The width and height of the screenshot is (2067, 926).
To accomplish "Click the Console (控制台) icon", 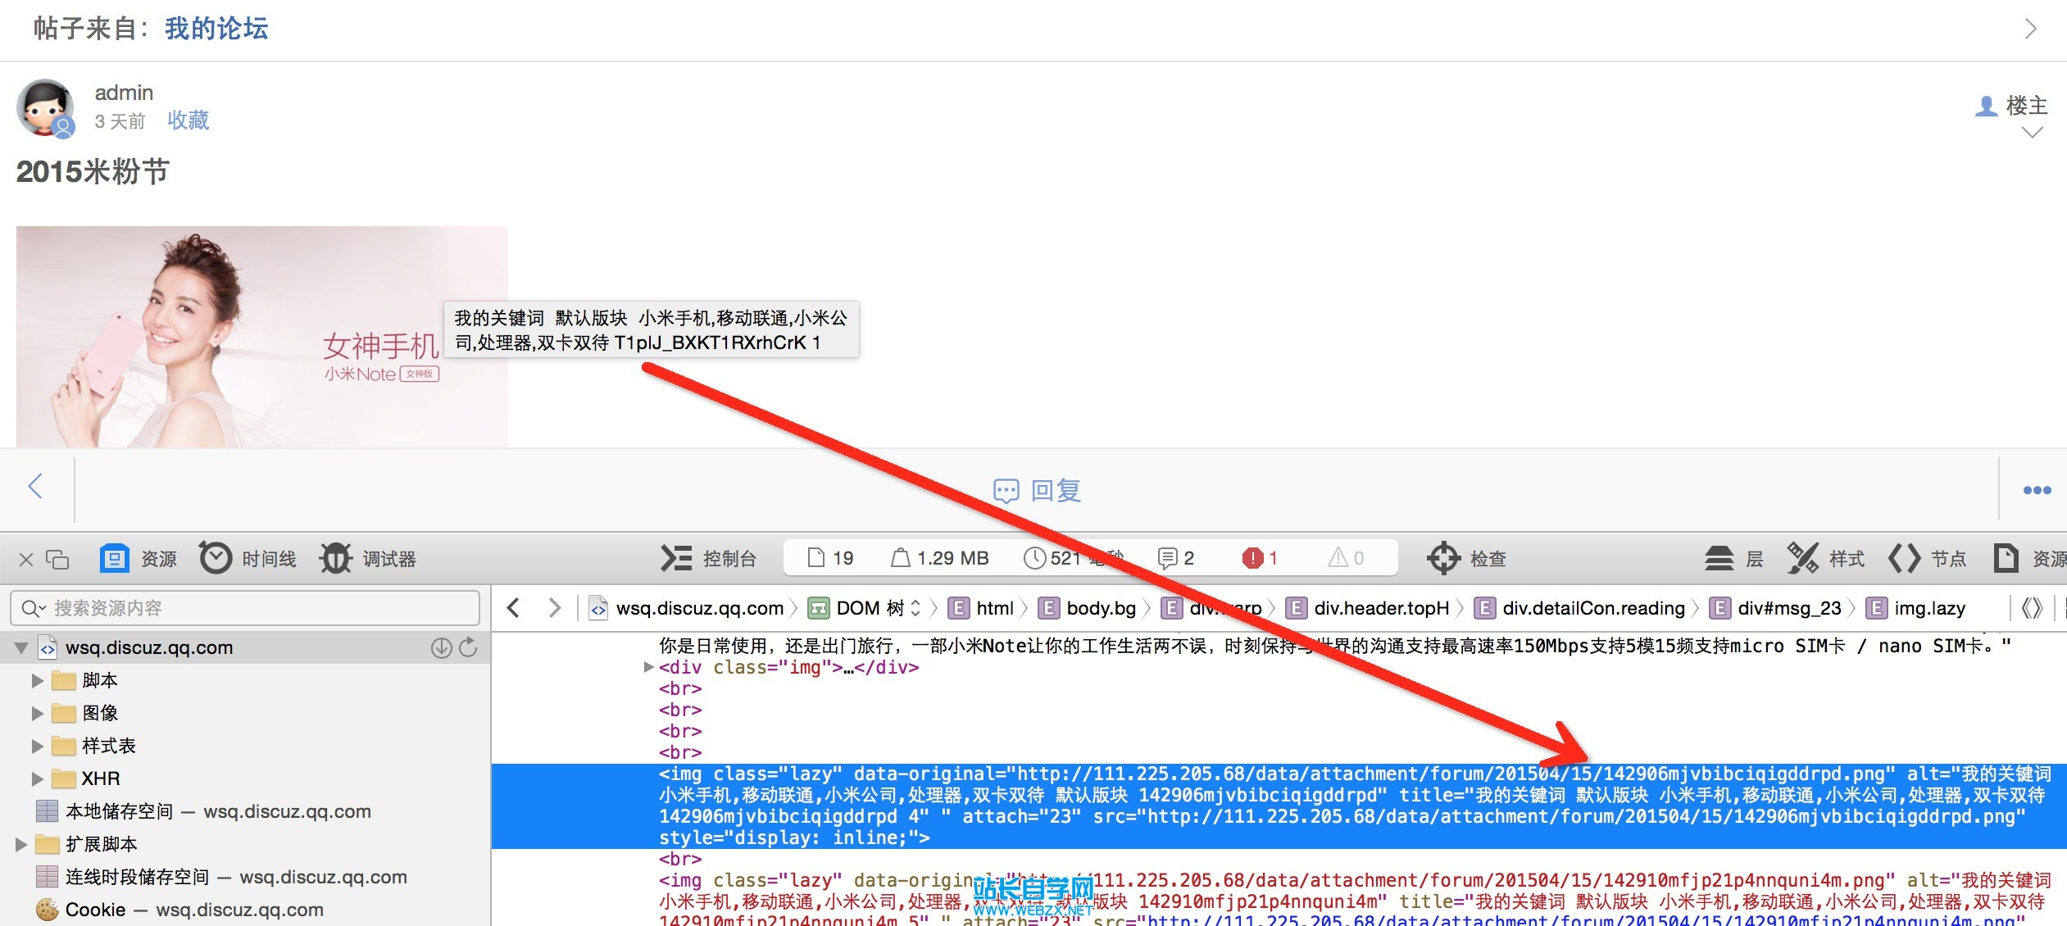I will [677, 559].
